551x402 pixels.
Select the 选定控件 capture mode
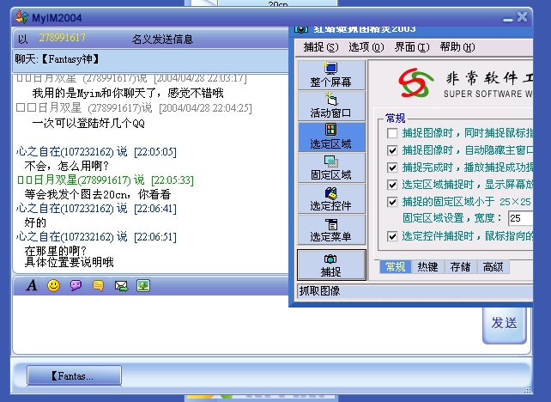(x=331, y=198)
